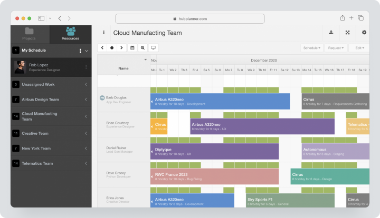Download the schedule with the download icon
The image size is (380, 218).
click(331, 33)
